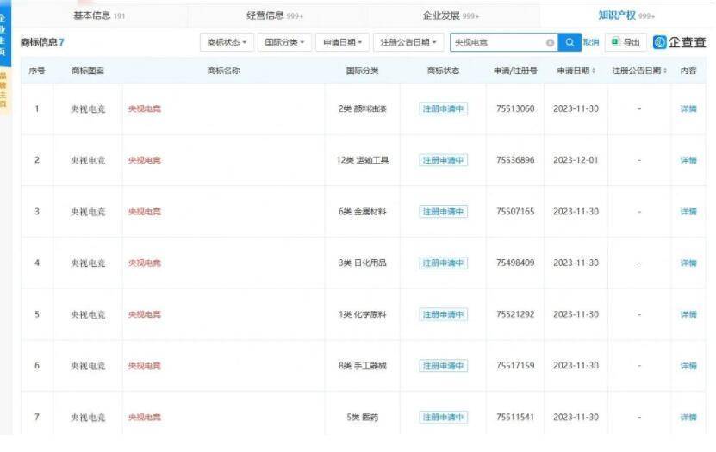Sort by 注册公告日期 column sort arrows
Screen dimensions: 716x452
665,71
